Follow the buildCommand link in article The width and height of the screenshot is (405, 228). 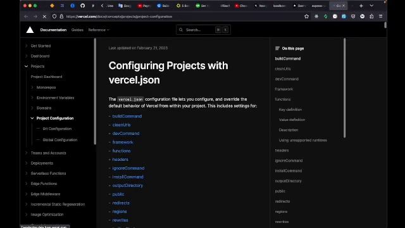(127, 117)
